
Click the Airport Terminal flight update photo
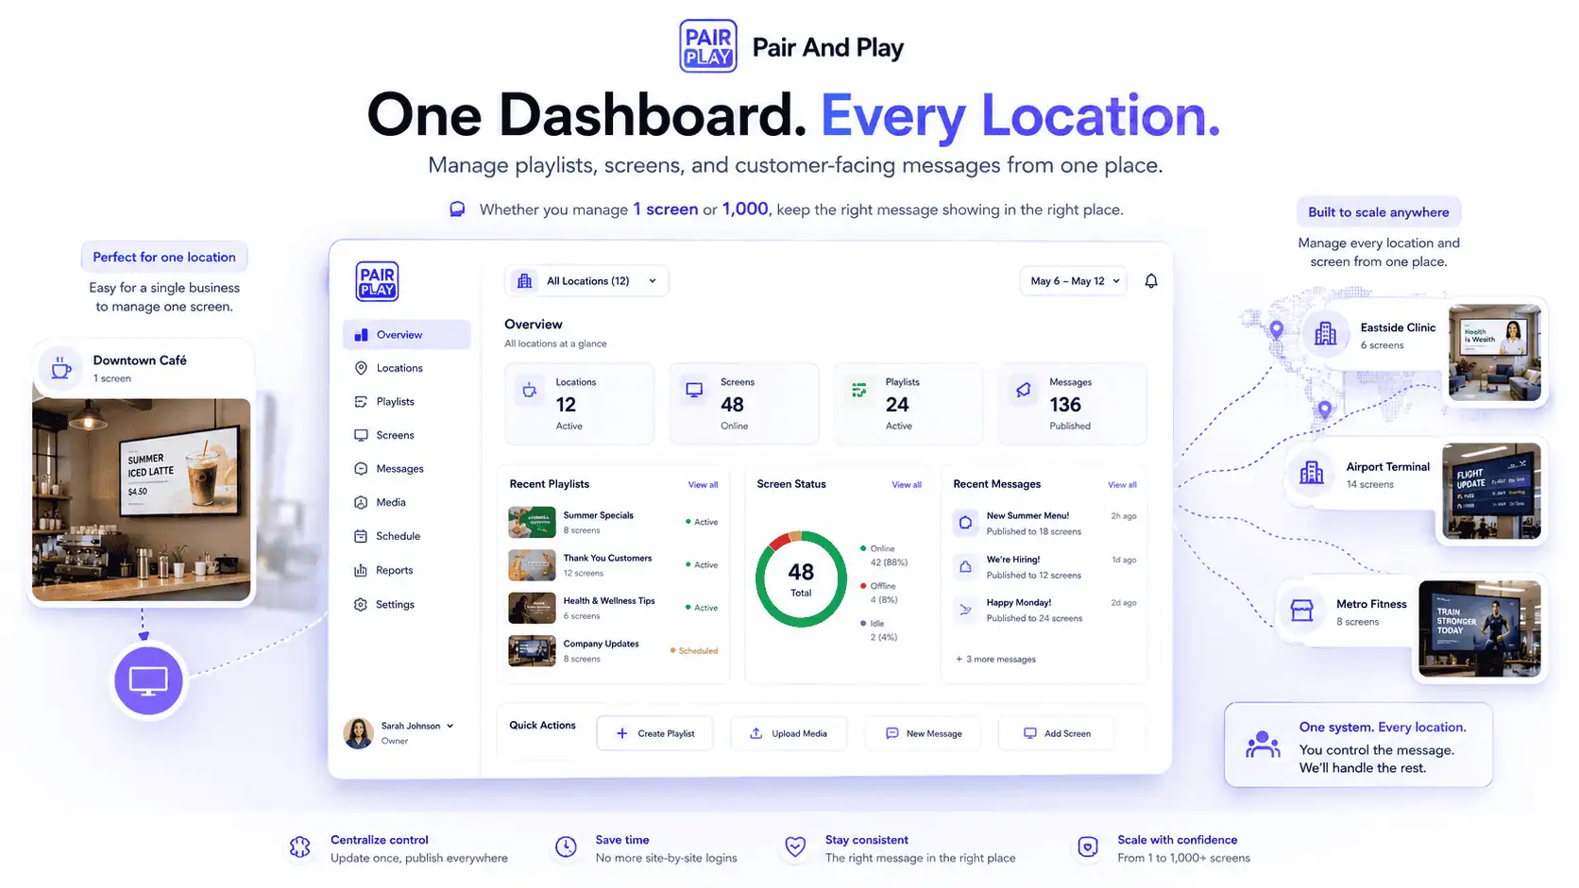(1492, 491)
